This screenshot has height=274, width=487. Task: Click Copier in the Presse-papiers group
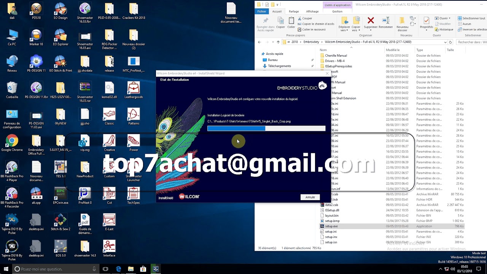[x=280, y=23]
